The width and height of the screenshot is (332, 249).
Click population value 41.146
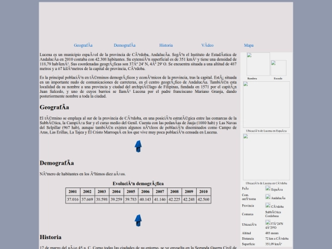click(x=160, y=199)
